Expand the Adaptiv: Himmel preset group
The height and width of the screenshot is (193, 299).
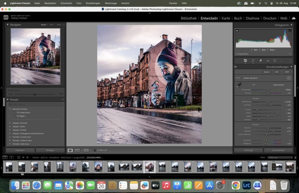(x=10, y=123)
